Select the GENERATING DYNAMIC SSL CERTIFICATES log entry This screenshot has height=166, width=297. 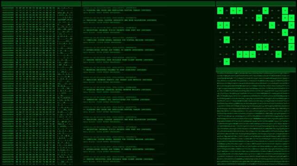pyautogui.click(x=124, y=100)
